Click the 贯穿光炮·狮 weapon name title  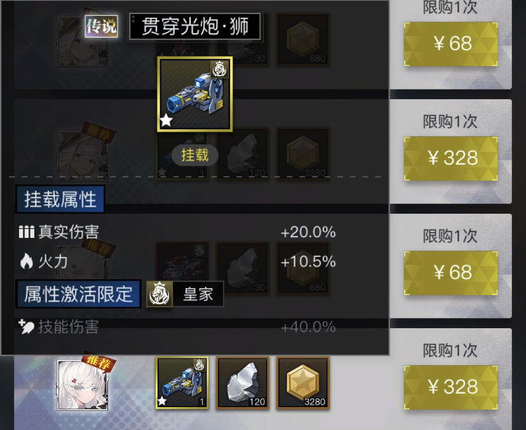click(x=195, y=27)
